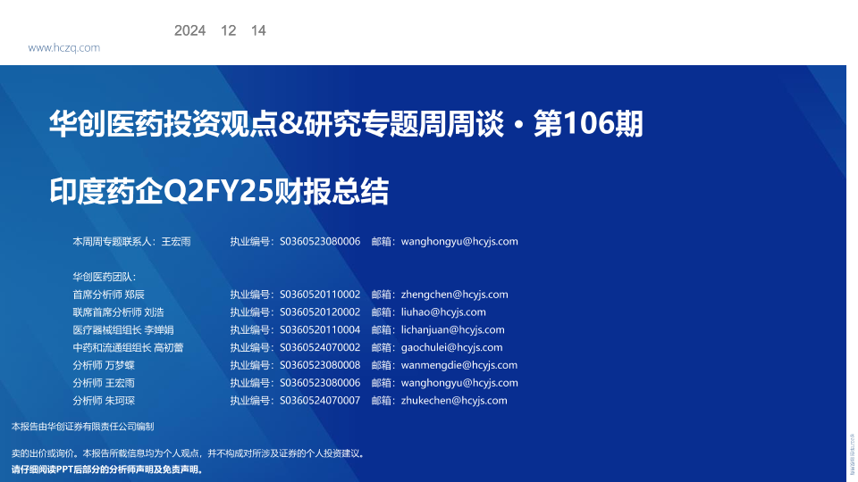Click license number S0360524070002
The height and width of the screenshot is (482, 858).
point(320,347)
